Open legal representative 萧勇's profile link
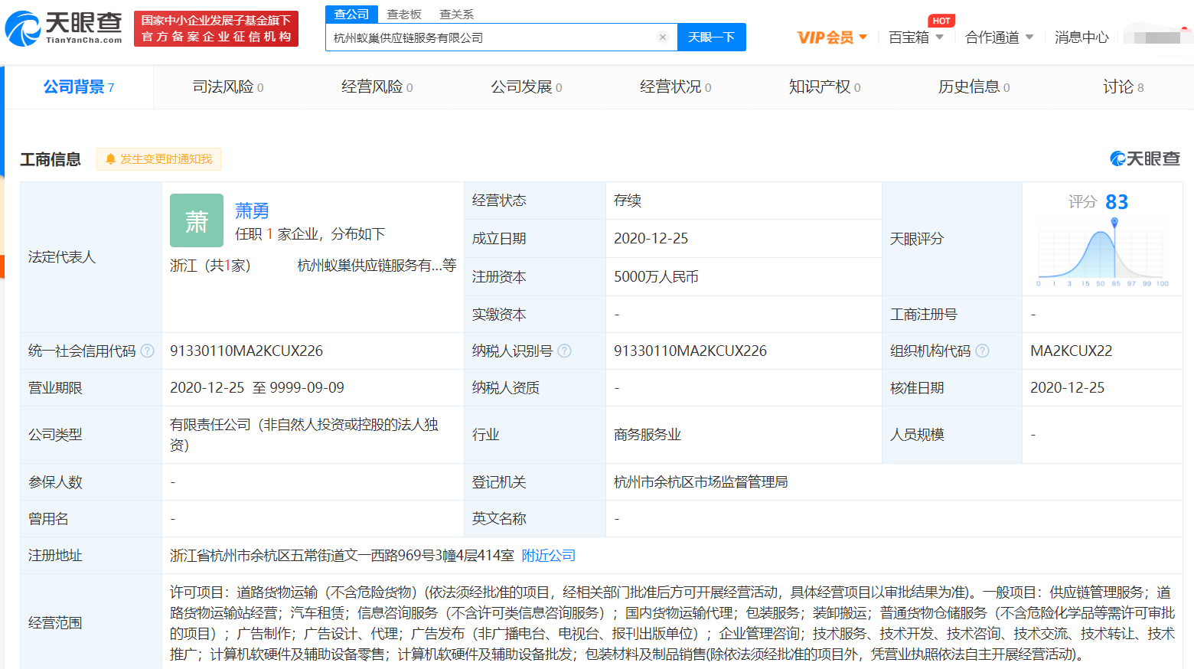 pos(252,210)
